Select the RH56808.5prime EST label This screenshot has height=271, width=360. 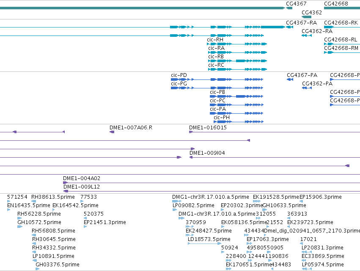[x=53, y=231]
